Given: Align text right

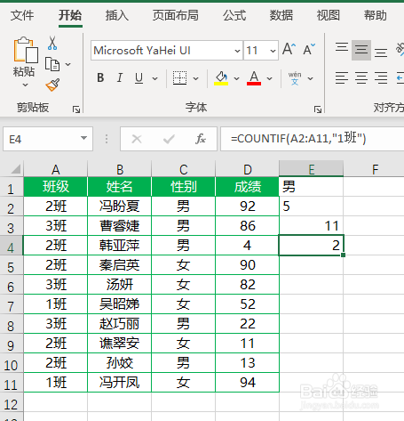Looking at the screenshot, I should click(381, 77).
